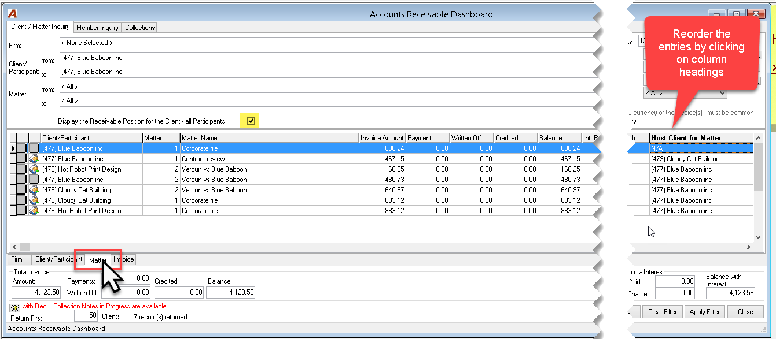Click the Balance with Interest field
The image size is (776, 339).
[730, 293]
